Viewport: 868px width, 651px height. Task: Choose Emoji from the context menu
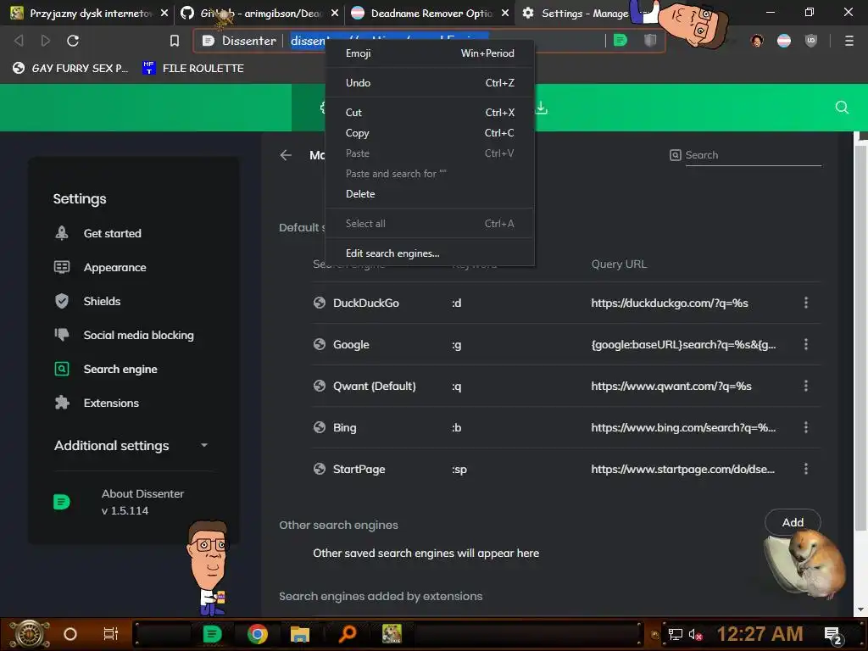430,53
